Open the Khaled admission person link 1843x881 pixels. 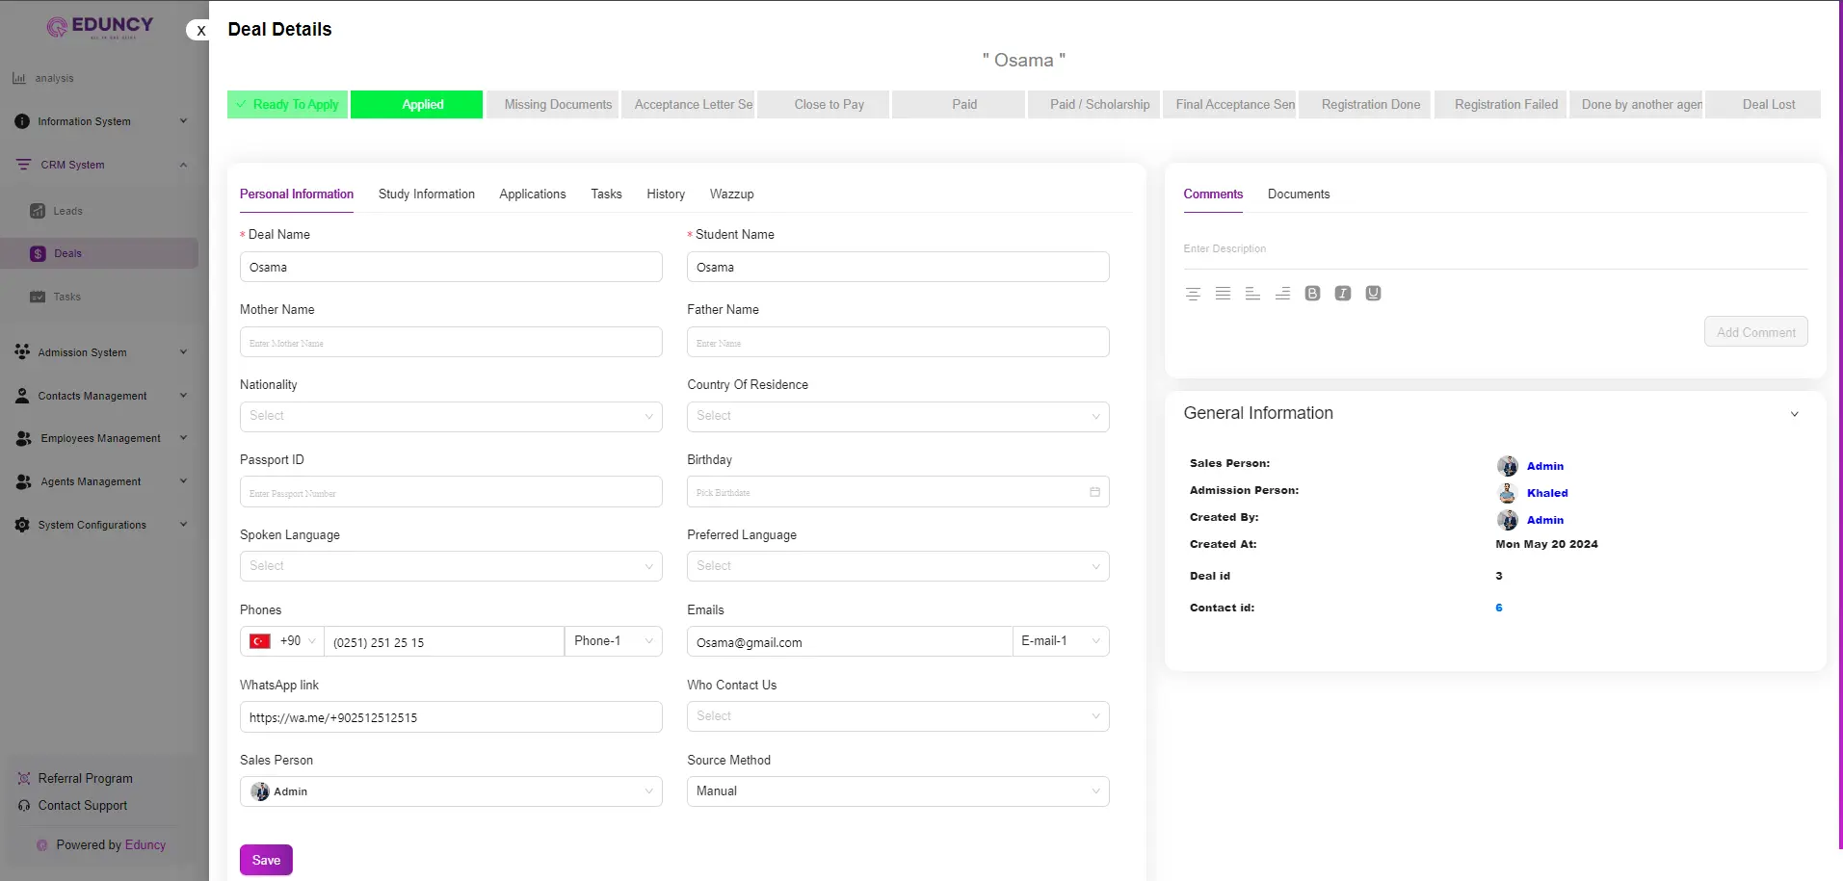(x=1546, y=493)
